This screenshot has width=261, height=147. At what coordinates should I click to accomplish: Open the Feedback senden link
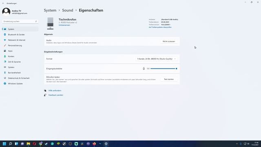56,95
